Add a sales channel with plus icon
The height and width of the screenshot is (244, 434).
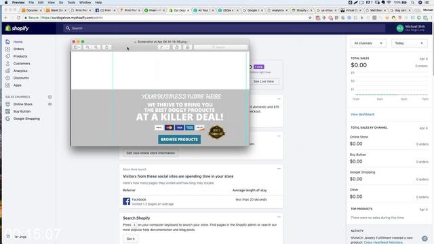point(50,97)
